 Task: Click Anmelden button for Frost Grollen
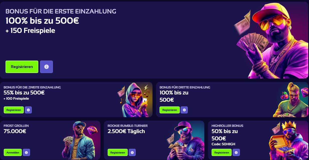pyautogui.click(x=13, y=153)
